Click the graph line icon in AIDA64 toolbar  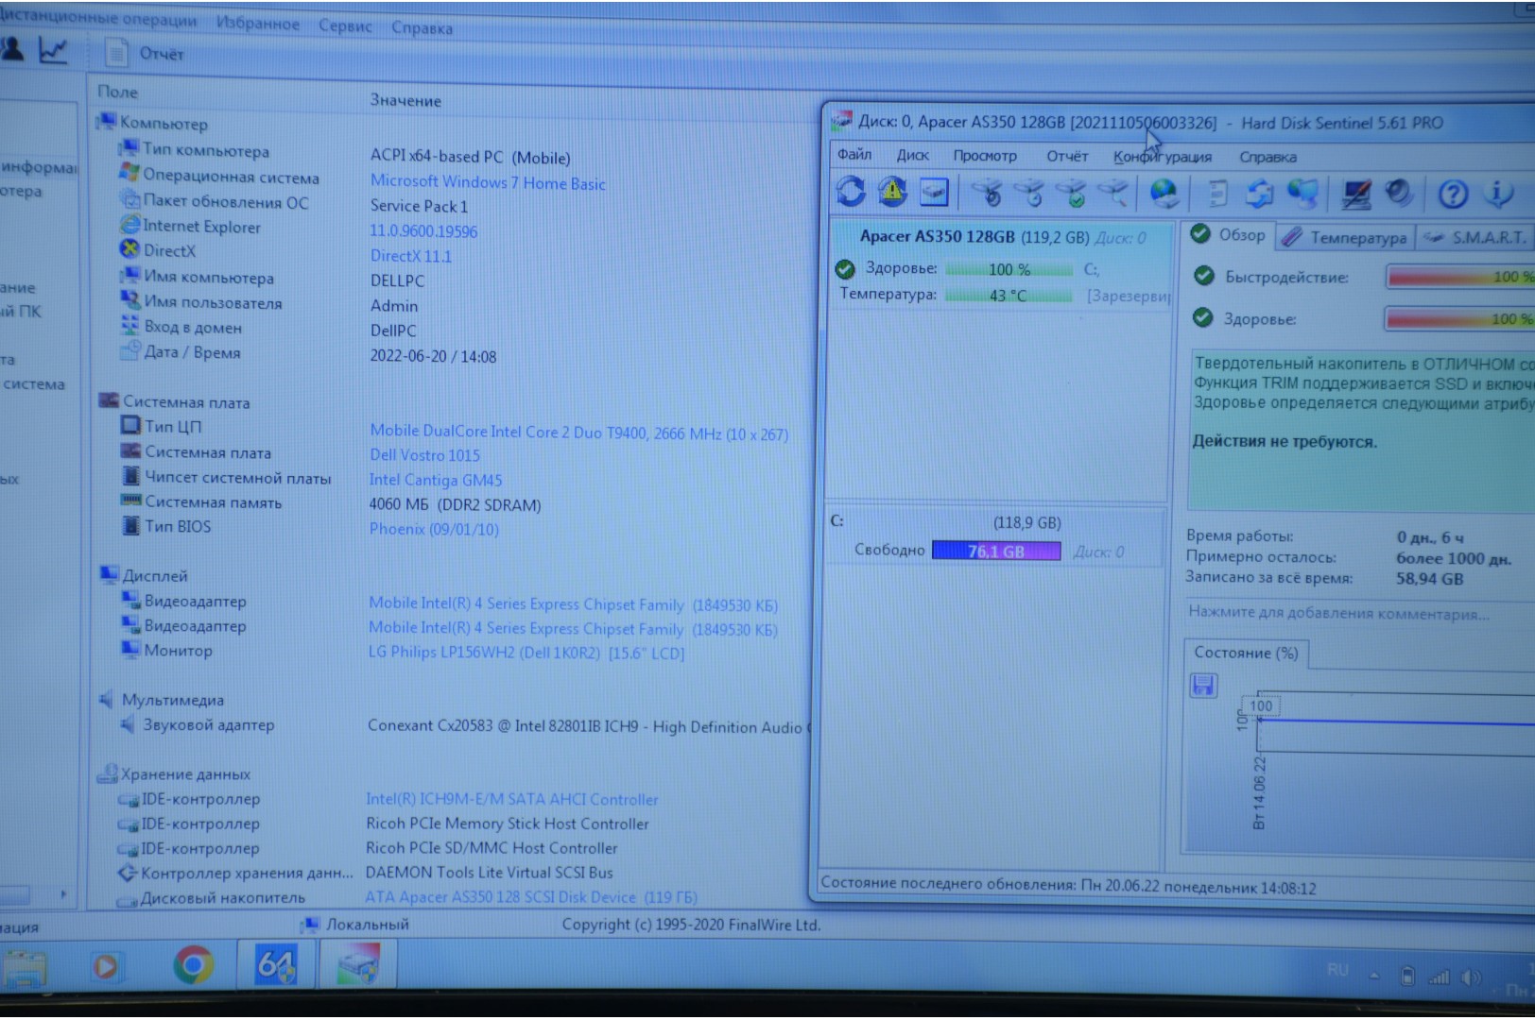pos(53,50)
